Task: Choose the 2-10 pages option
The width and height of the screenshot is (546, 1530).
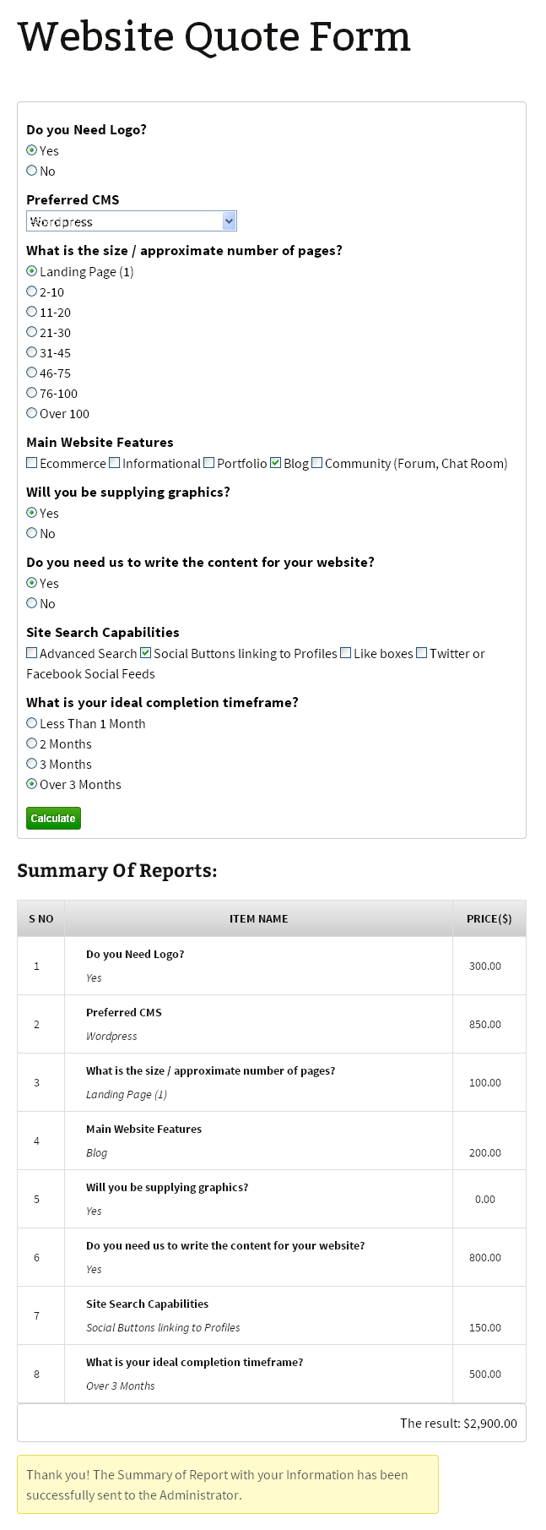Action: pyautogui.click(x=32, y=291)
